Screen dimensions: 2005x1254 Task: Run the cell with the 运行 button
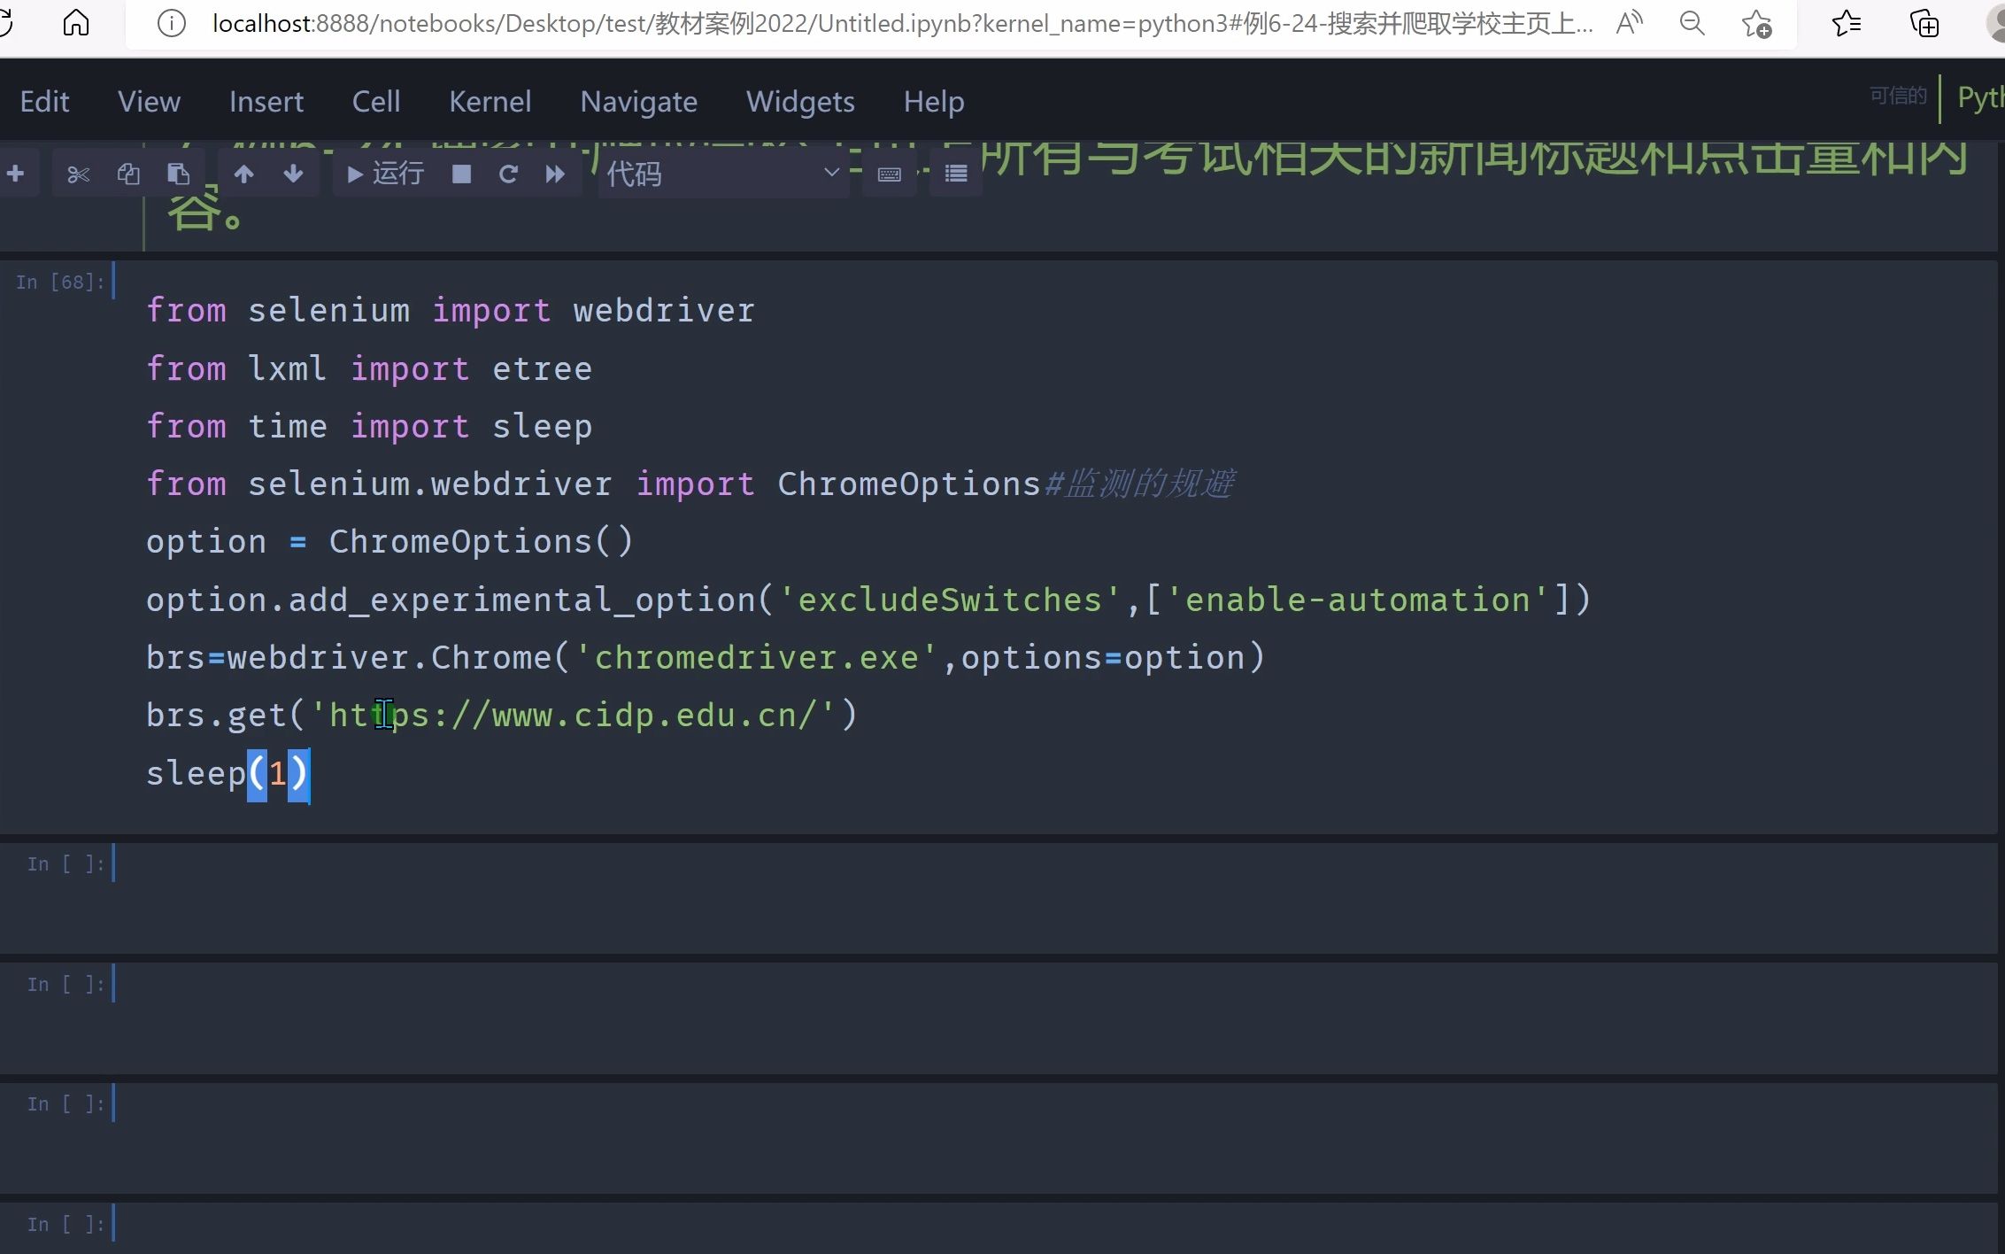[x=385, y=174]
